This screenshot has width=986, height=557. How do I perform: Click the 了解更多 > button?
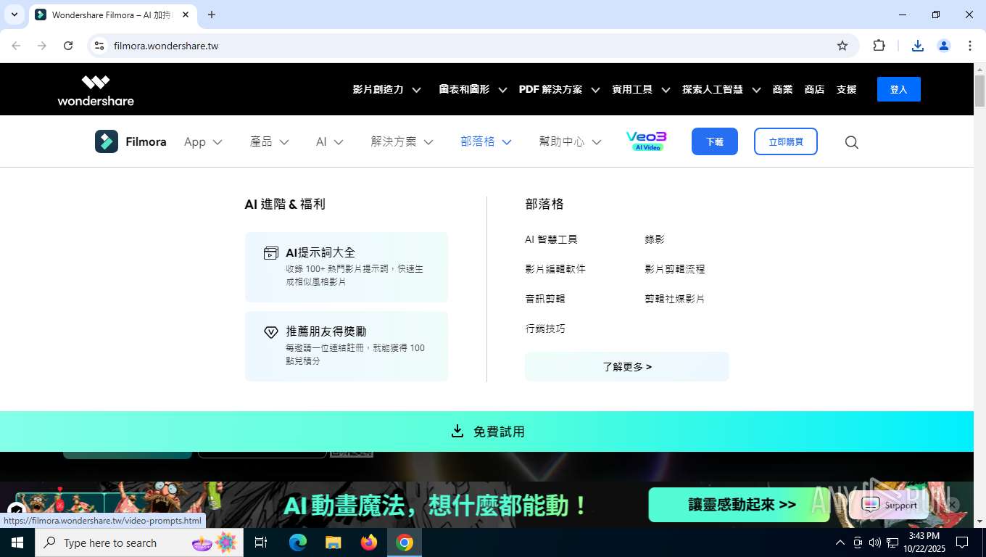tap(627, 366)
